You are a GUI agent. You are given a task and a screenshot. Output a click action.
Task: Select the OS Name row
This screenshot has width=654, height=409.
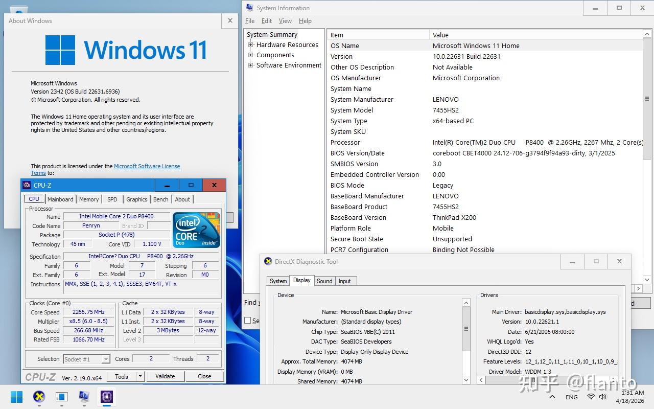[485, 46]
